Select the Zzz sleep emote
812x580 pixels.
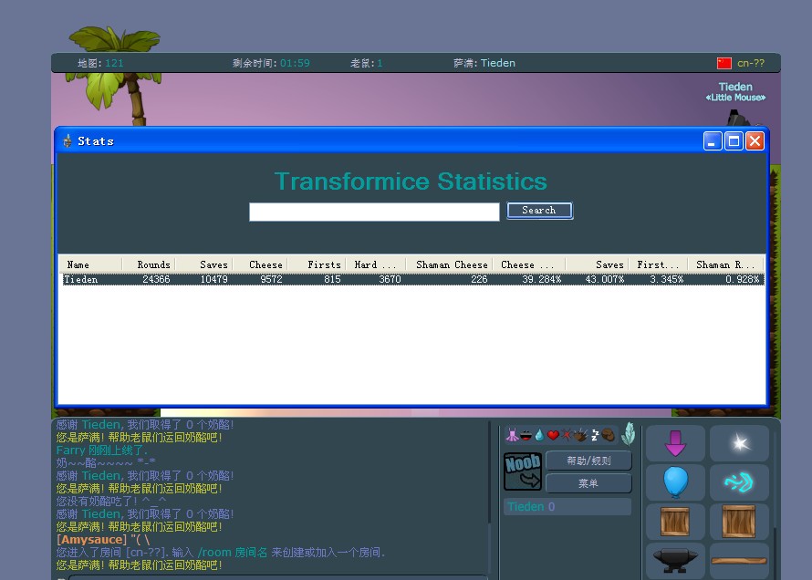[x=595, y=435]
